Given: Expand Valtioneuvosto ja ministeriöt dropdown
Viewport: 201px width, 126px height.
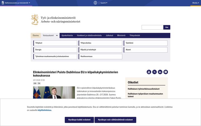Looking at the screenshot, I should (x=17, y=3).
